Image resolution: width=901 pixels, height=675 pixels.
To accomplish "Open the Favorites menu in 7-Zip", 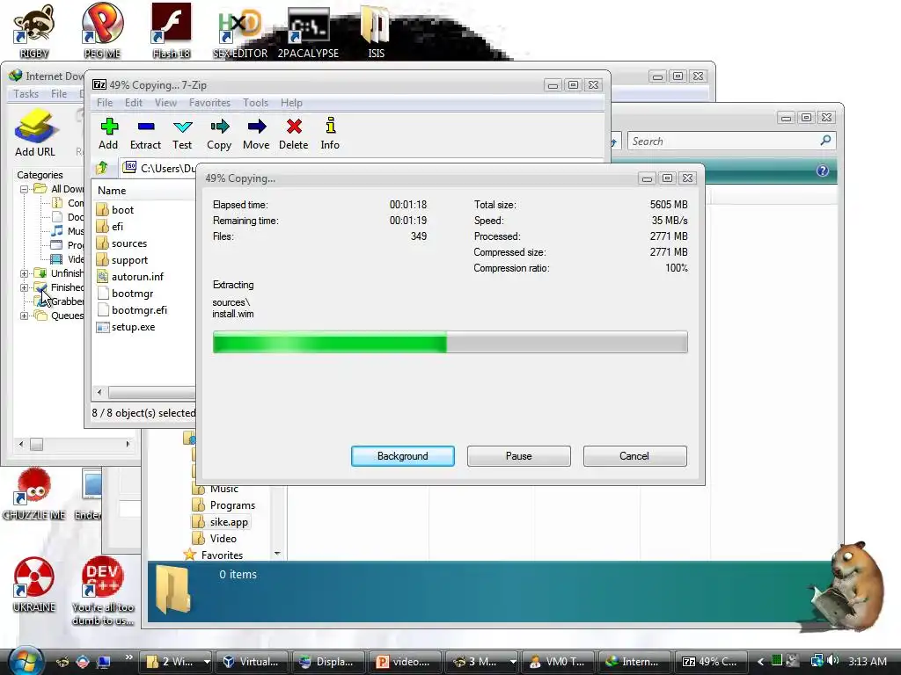I will point(209,103).
